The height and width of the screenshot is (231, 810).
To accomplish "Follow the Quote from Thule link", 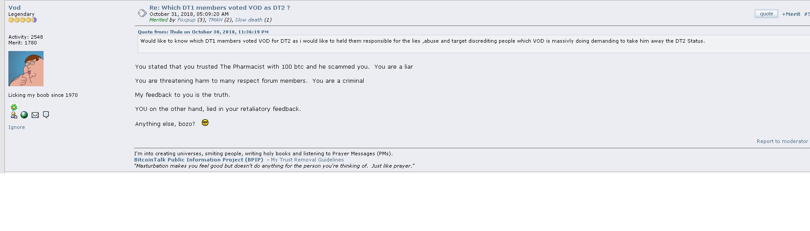I will 203,32.
